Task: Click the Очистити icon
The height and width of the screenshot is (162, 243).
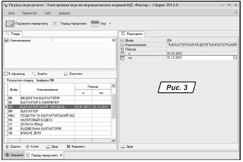Action: 66,73
